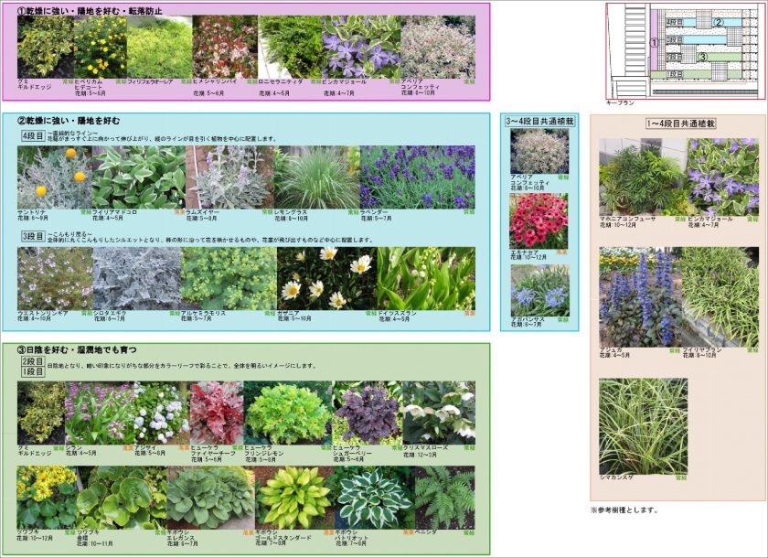Screen dimensions: 768x558
Task: Open the ドイツスズラン photo
Action: 426,278
